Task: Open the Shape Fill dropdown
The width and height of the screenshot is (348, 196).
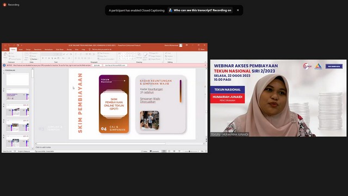Action: coord(154,53)
